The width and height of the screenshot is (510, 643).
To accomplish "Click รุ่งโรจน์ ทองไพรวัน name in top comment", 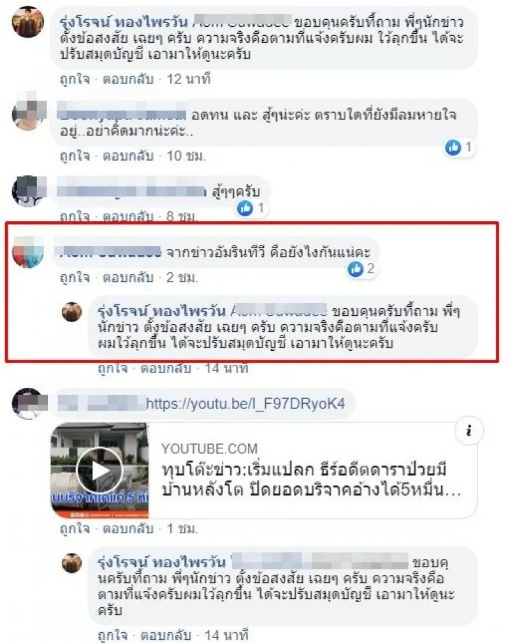I will tap(124, 22).
